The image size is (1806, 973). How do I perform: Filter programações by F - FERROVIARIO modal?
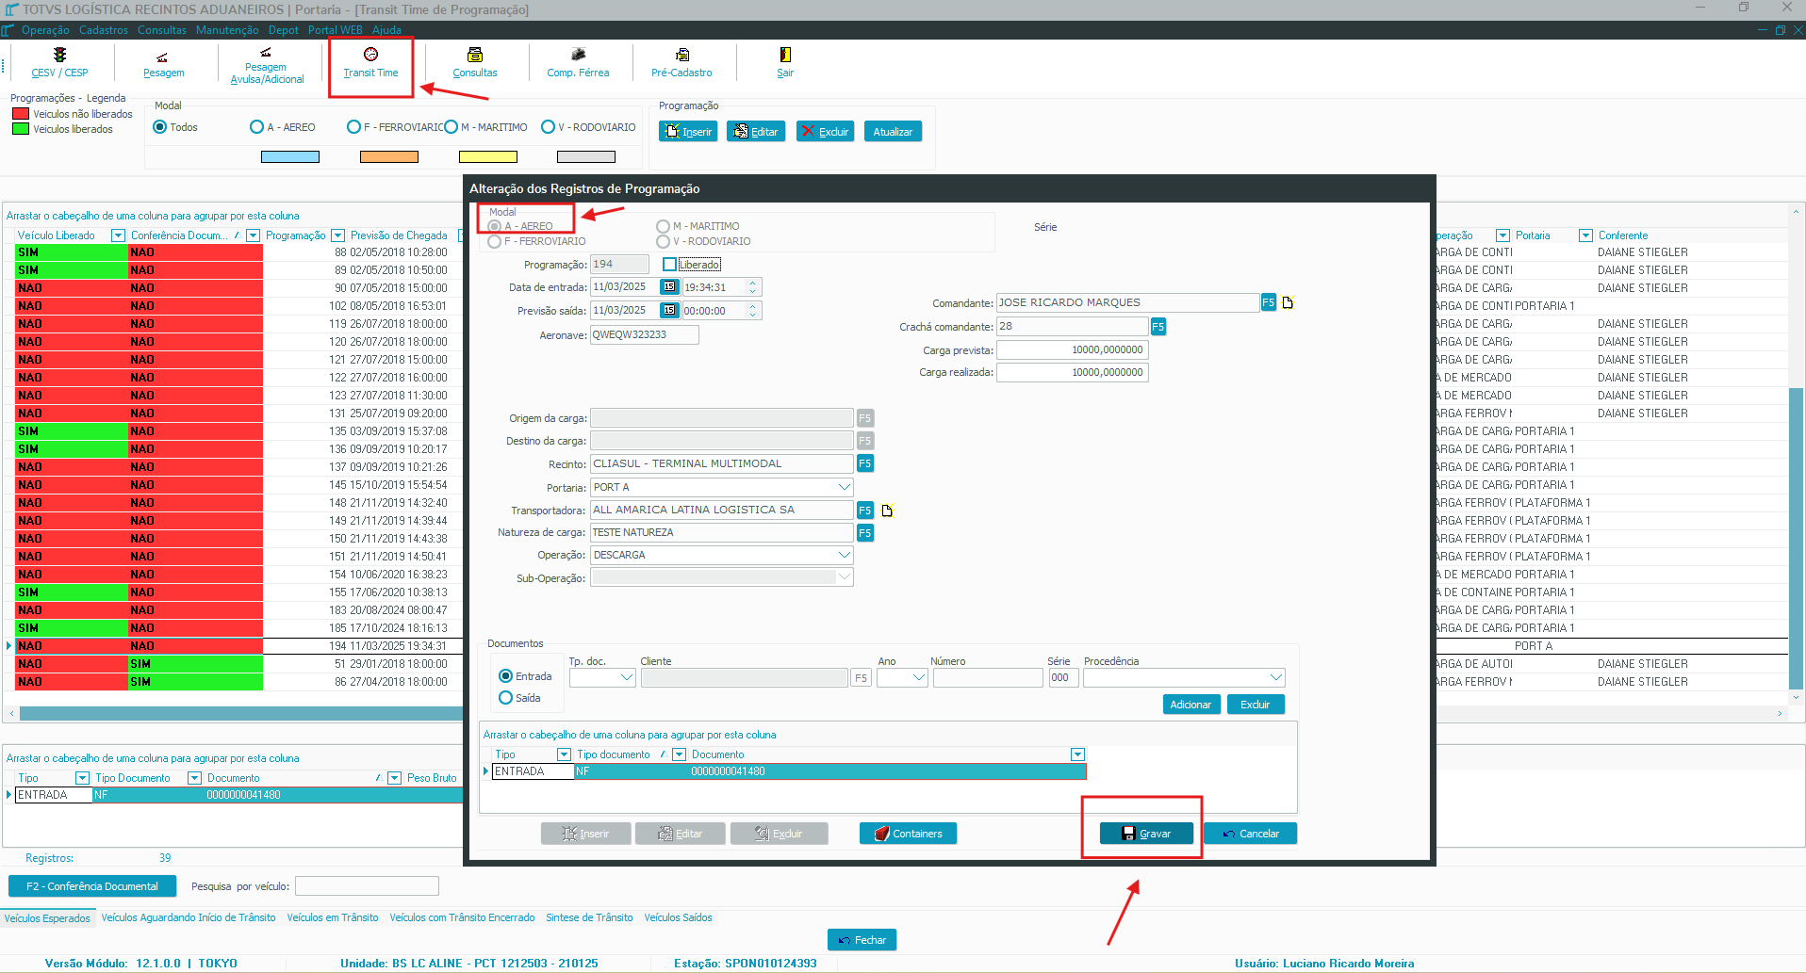[353, 127]
